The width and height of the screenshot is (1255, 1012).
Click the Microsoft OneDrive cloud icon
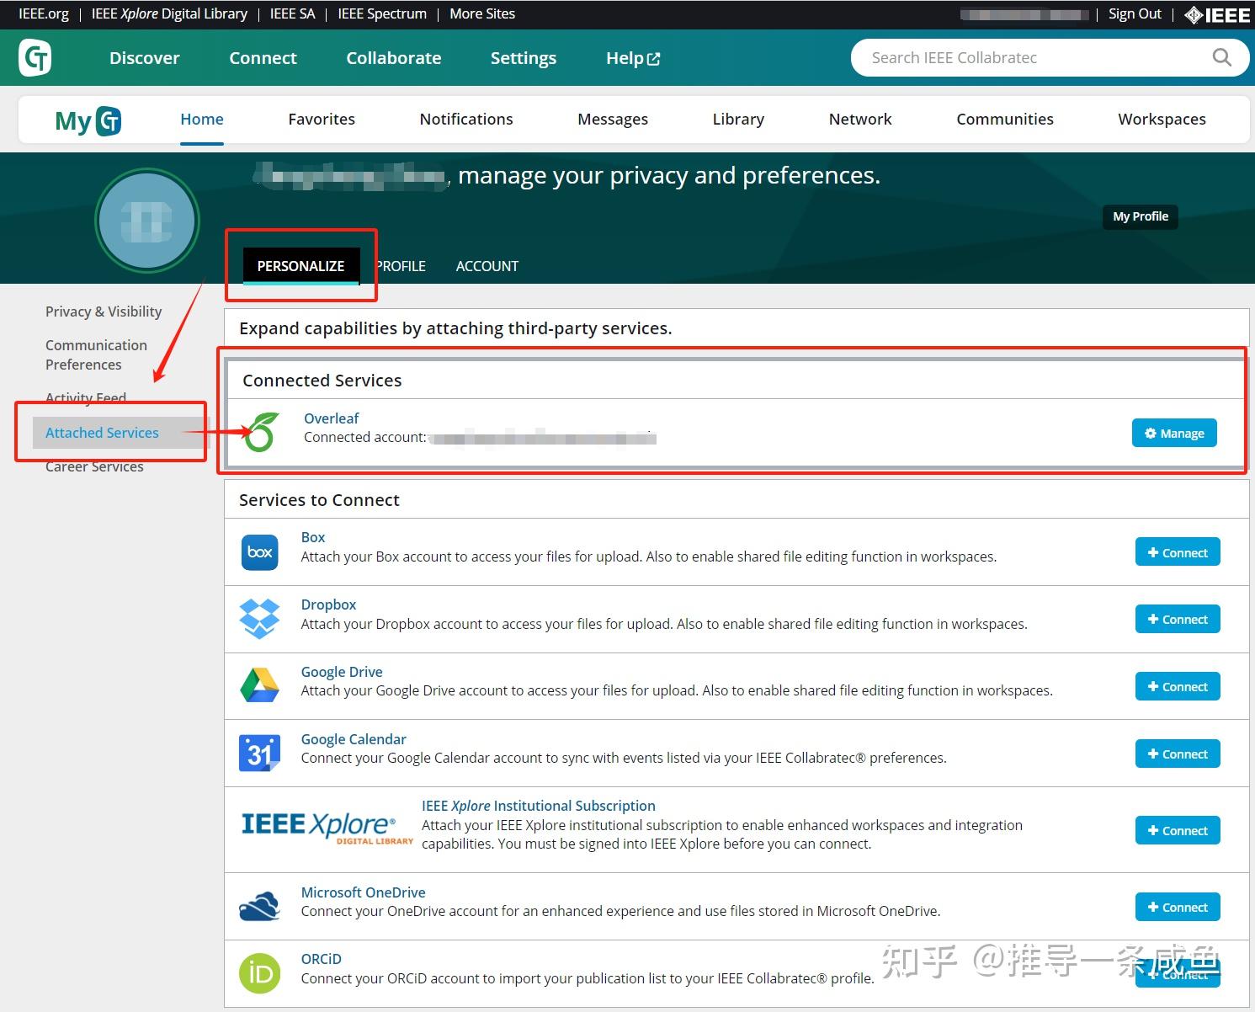[x=259, y=906]
